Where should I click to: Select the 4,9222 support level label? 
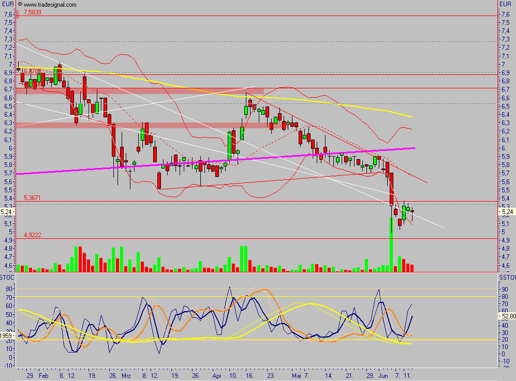[33, 235]
